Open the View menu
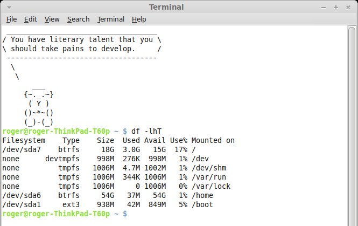This screenshot has width=358, height=226. (x=52, y=19)
